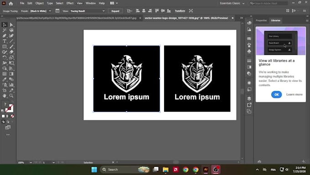
Task: Click the Expand tracing button
Action: click(115, 11)
